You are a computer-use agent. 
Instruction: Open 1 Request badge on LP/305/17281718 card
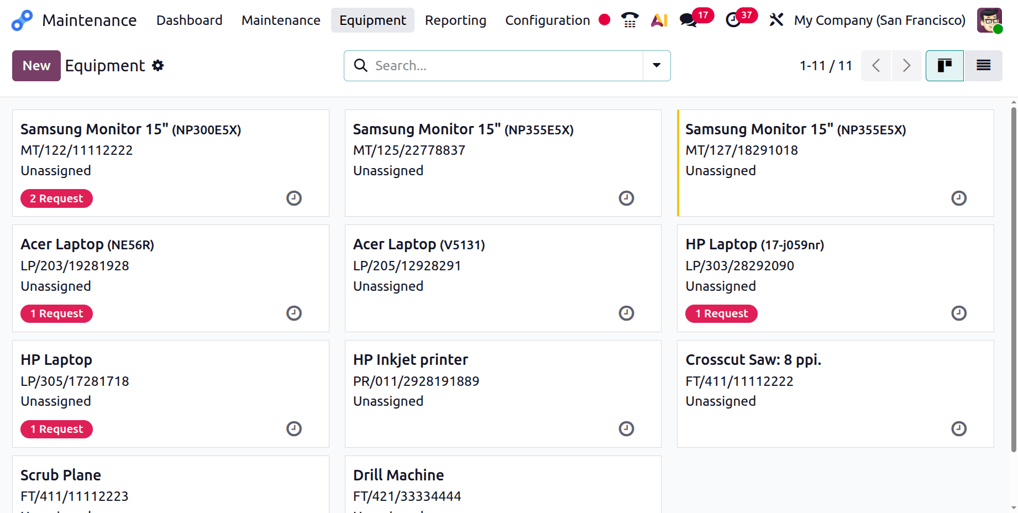click(56, 429)
